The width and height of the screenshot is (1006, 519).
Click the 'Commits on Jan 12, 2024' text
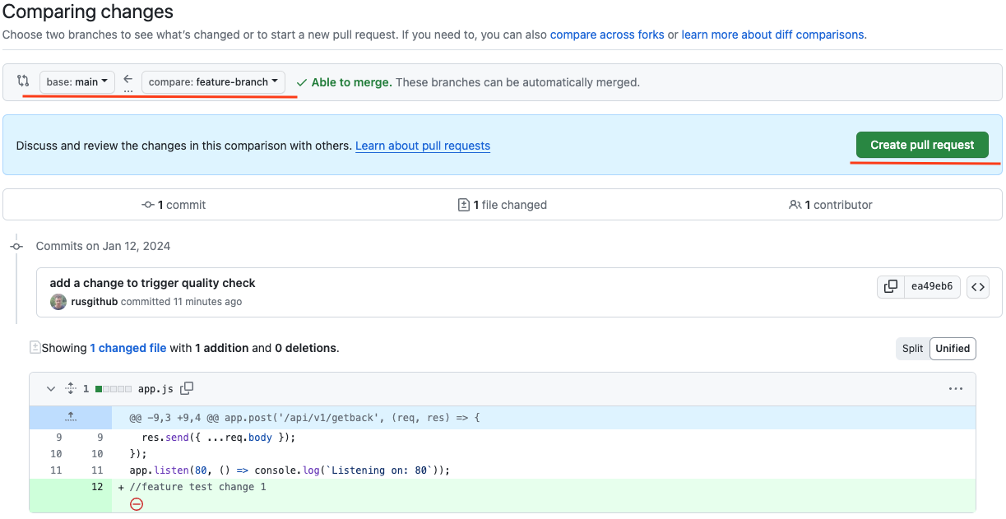(x=103, y=246)
